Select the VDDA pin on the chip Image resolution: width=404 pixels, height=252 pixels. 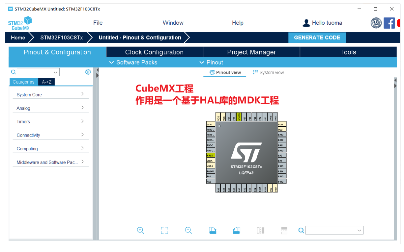211,166
